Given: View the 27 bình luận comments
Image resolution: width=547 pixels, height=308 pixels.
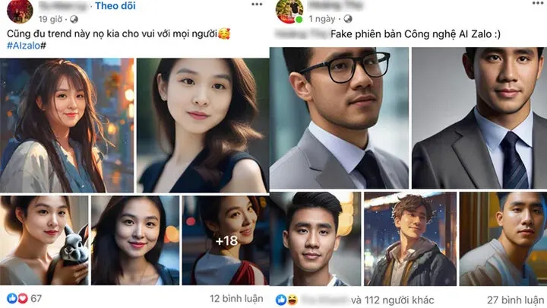Looking at the screenshot, I should click(516, 300).
